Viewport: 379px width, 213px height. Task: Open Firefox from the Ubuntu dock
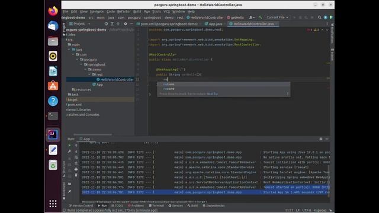click(53, 11)
